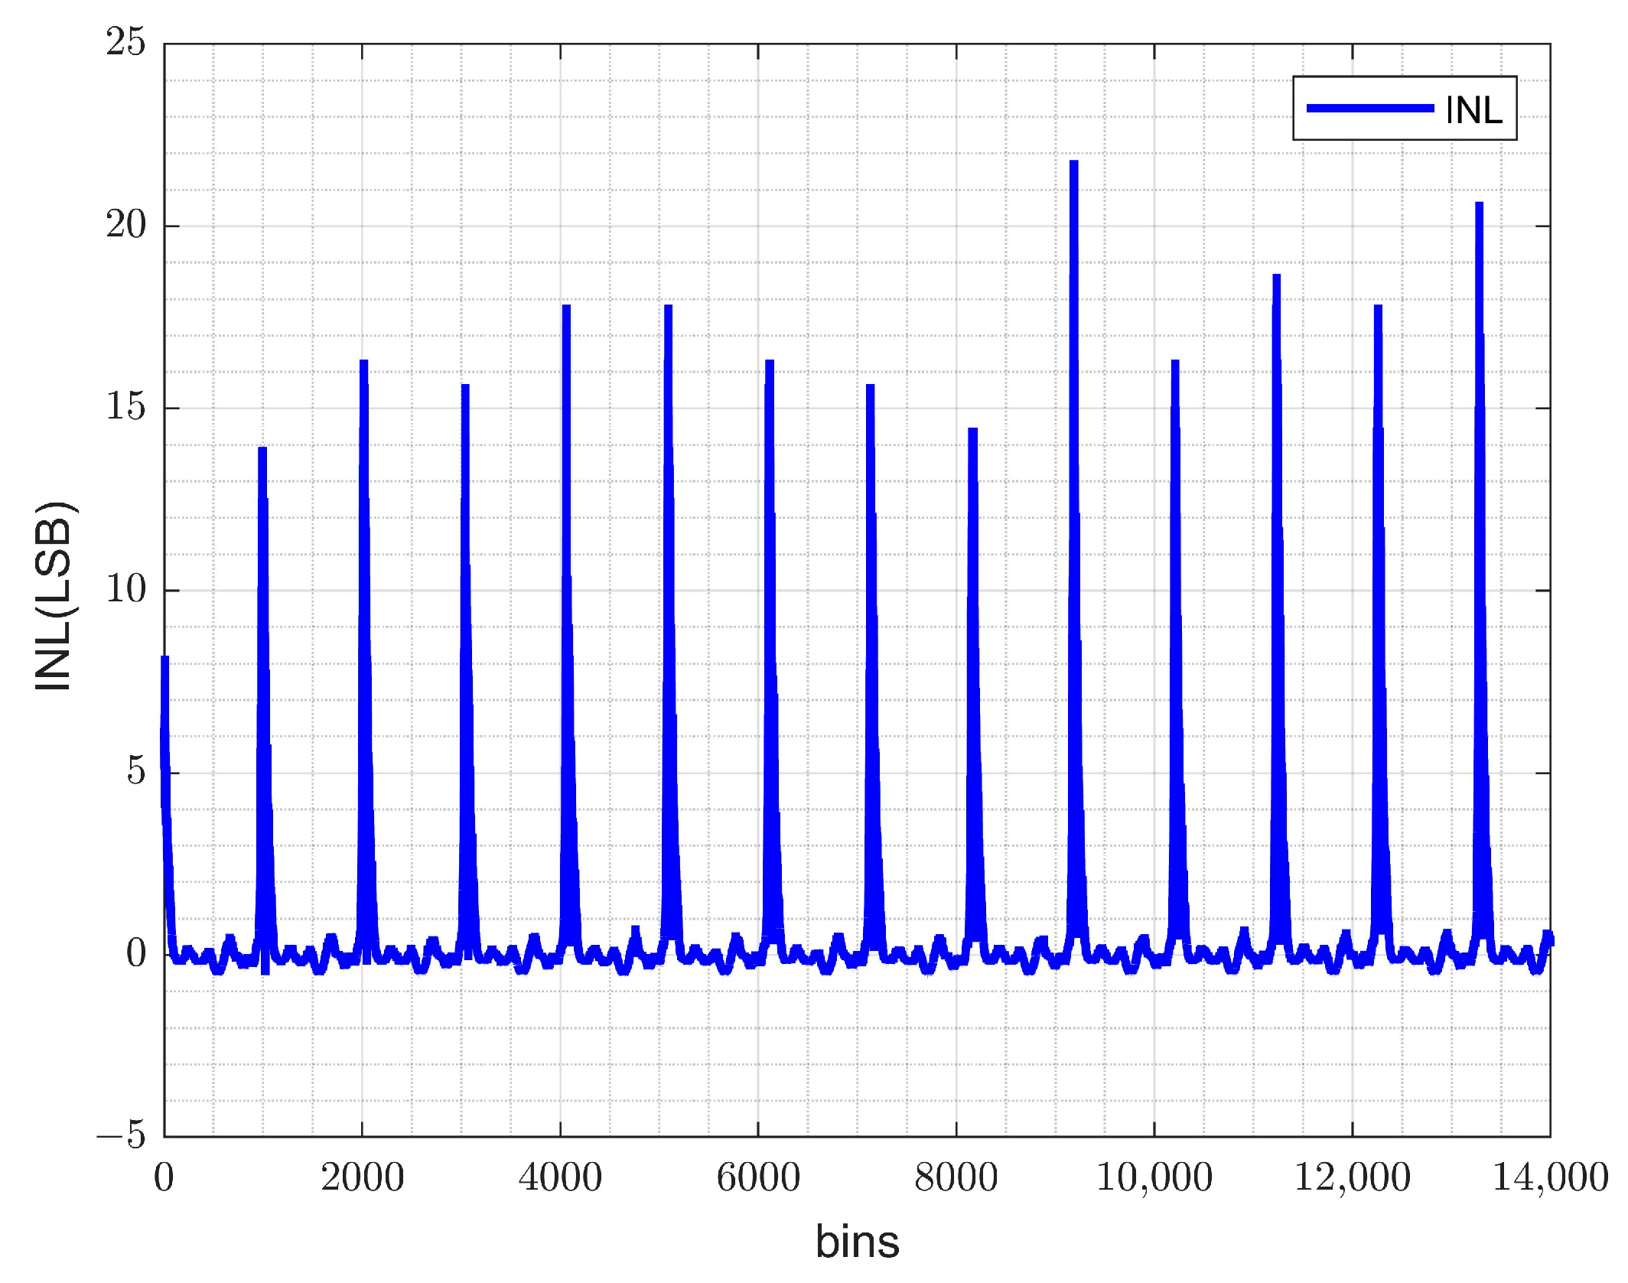Click the tip of the rightmost spike
1628x1283 pixels.
[1479, 204]
